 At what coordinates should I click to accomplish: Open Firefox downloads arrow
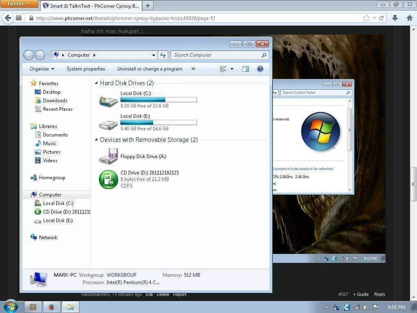tap(395, 18)
